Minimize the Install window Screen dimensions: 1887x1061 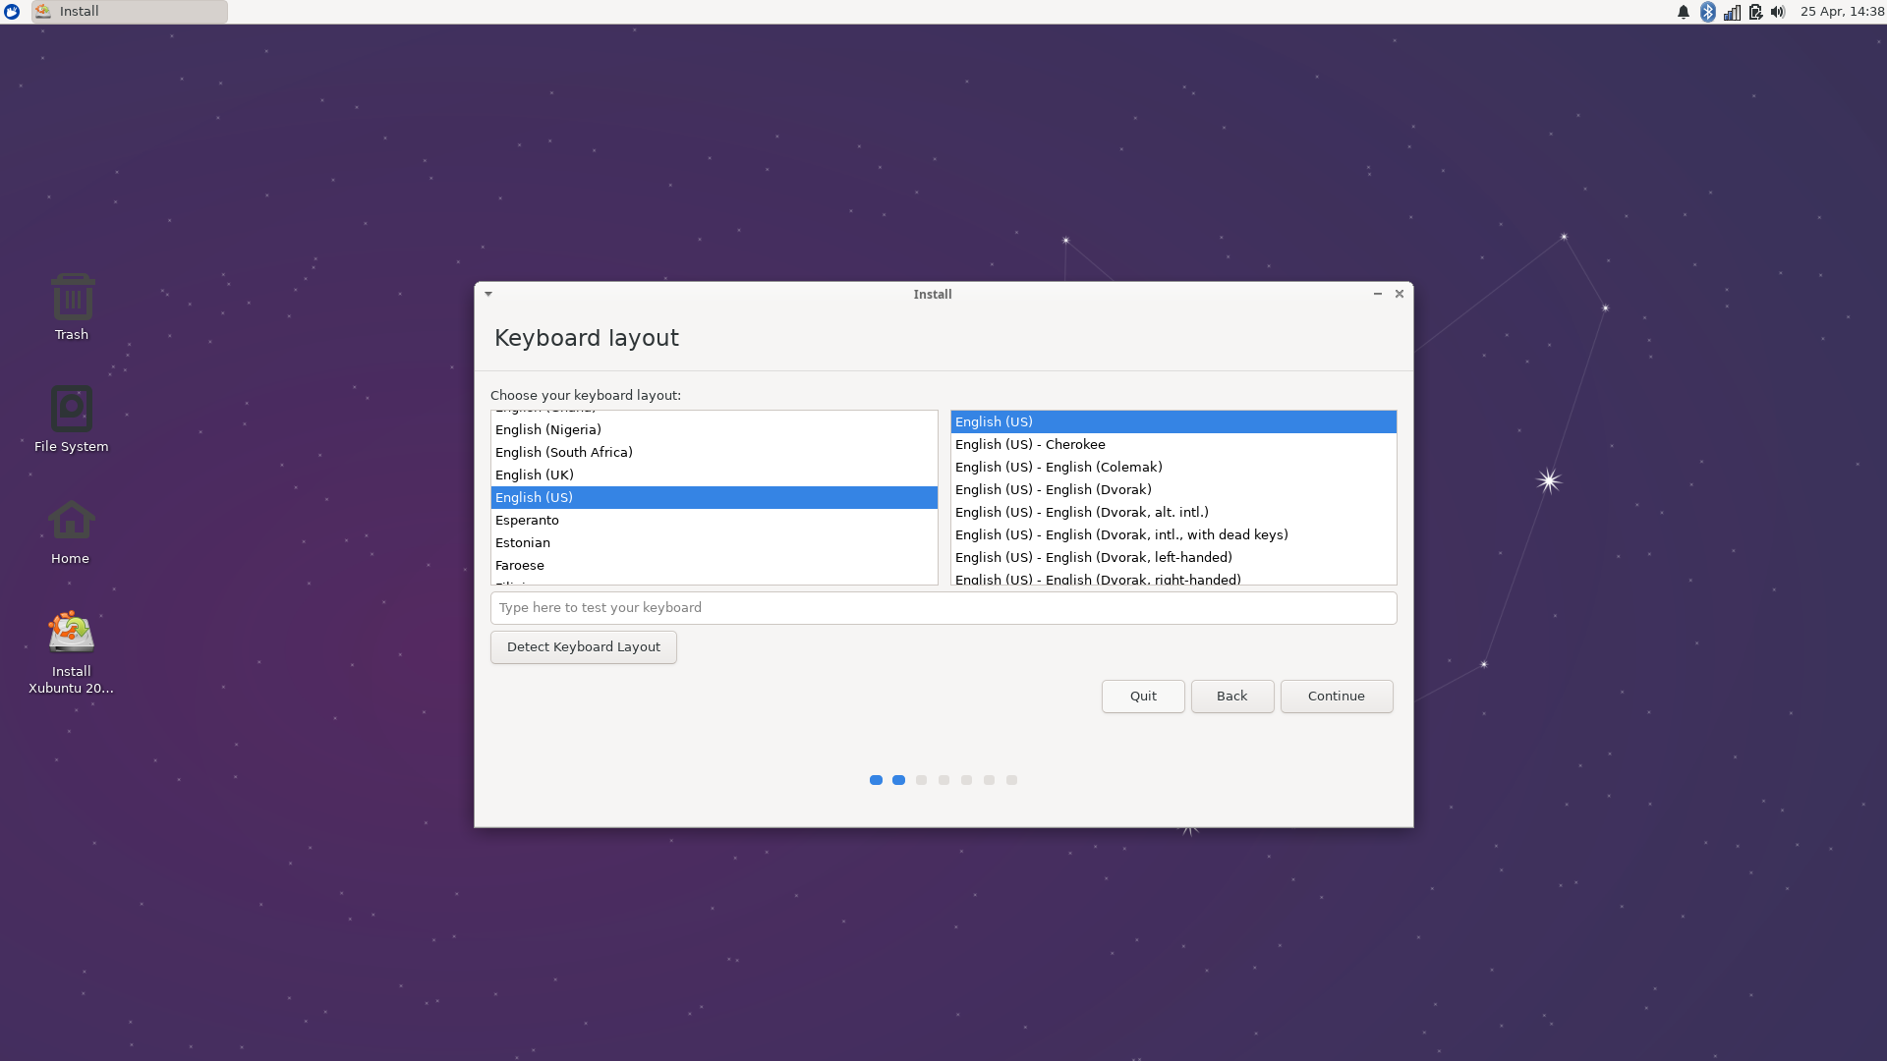(1378, 294)
